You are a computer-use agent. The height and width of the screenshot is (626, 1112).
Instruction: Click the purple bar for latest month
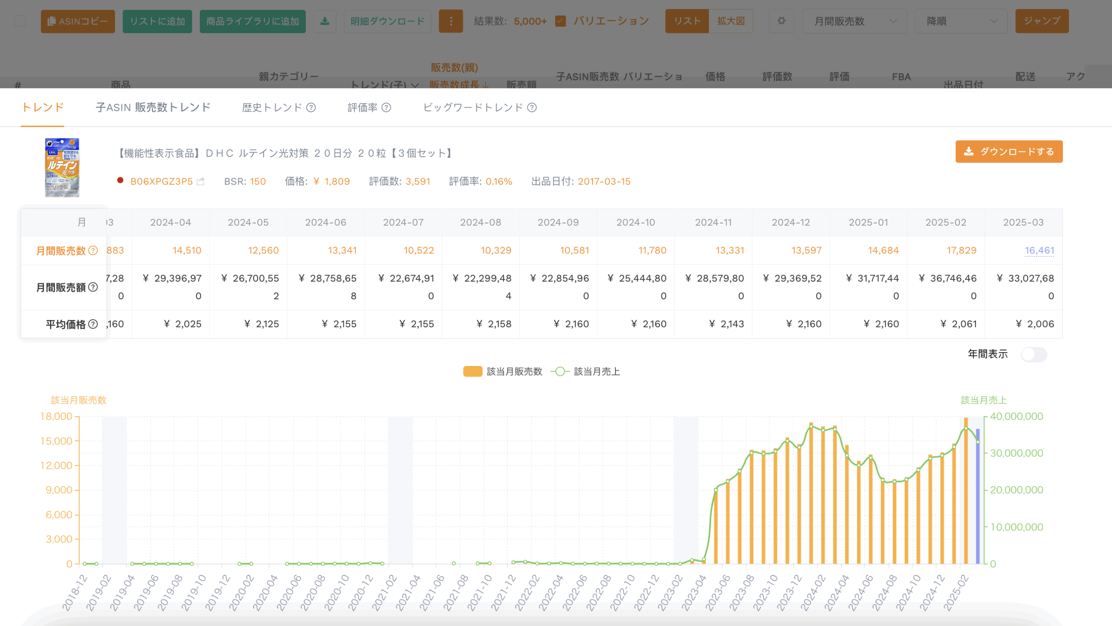[x=978, y=496]
